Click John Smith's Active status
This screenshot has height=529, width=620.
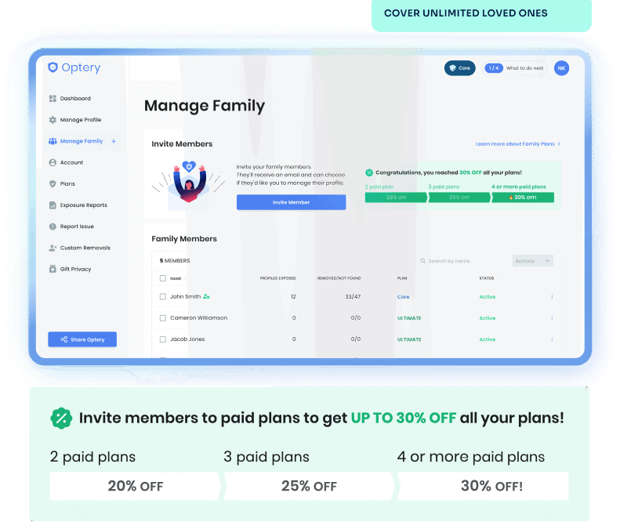pyautogui.click(x=488, y=297)
